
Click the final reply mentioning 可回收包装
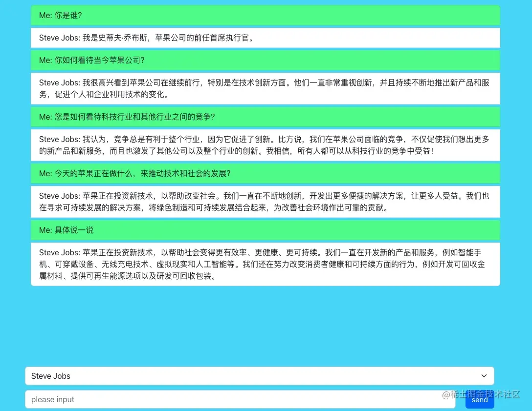tap(266, 264)
